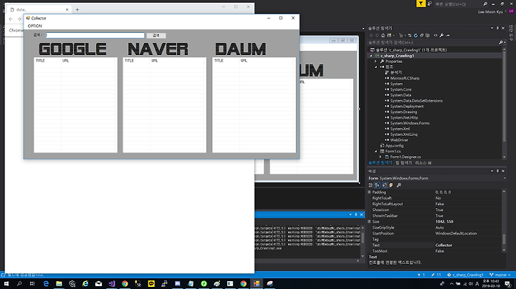This screenshot has width=516, height=289.
Task: Select WebDriver reference in Solution Explorer
Action: [x=399, y=140]
